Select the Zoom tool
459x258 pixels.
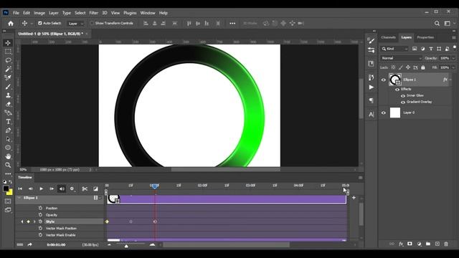click(x=8, y=165)
